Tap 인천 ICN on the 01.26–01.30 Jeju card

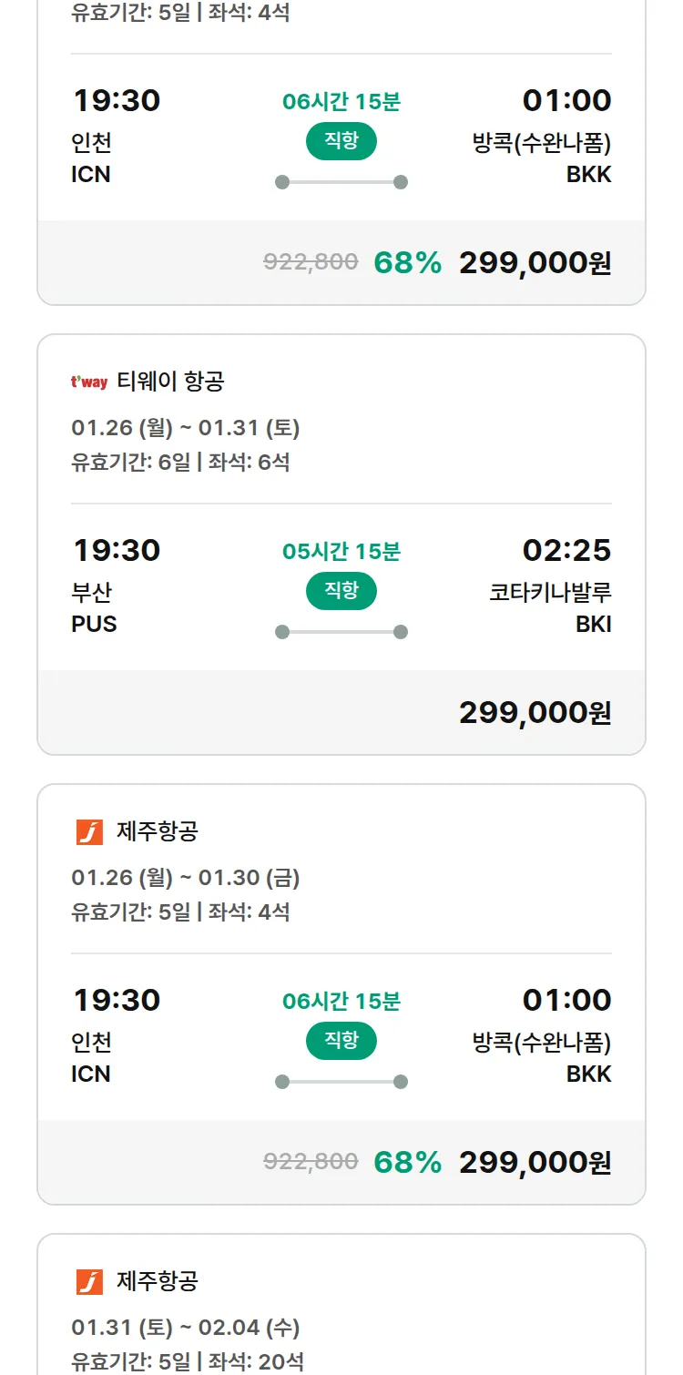tap(91, 1058)
